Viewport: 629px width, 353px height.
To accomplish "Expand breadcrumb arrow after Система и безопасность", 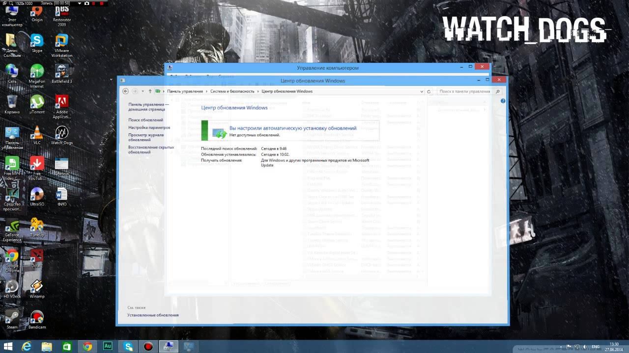I will (x=258, y=91).
